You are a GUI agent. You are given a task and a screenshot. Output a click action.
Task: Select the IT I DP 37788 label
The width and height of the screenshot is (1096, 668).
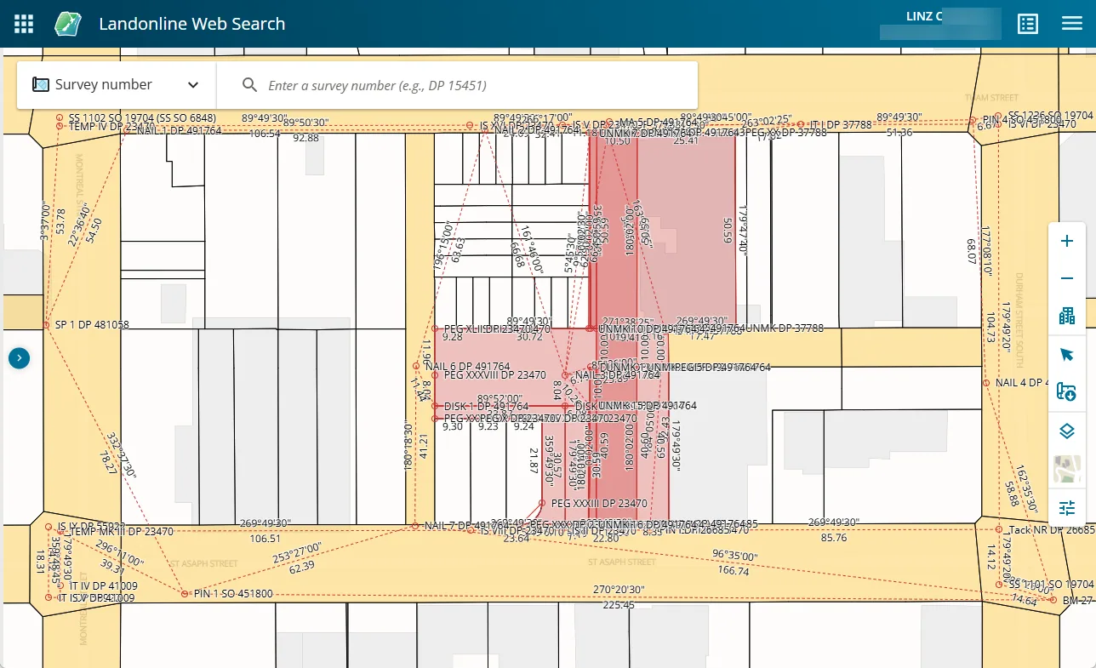841,125
